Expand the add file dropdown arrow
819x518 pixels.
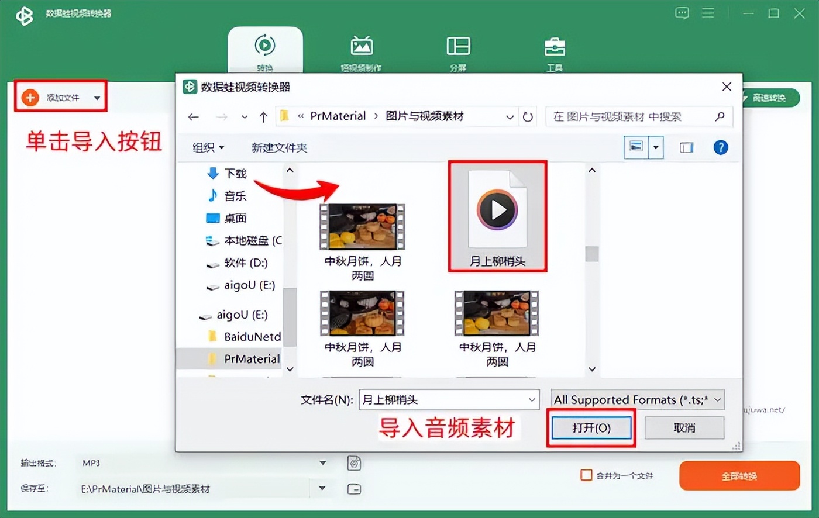97,98
